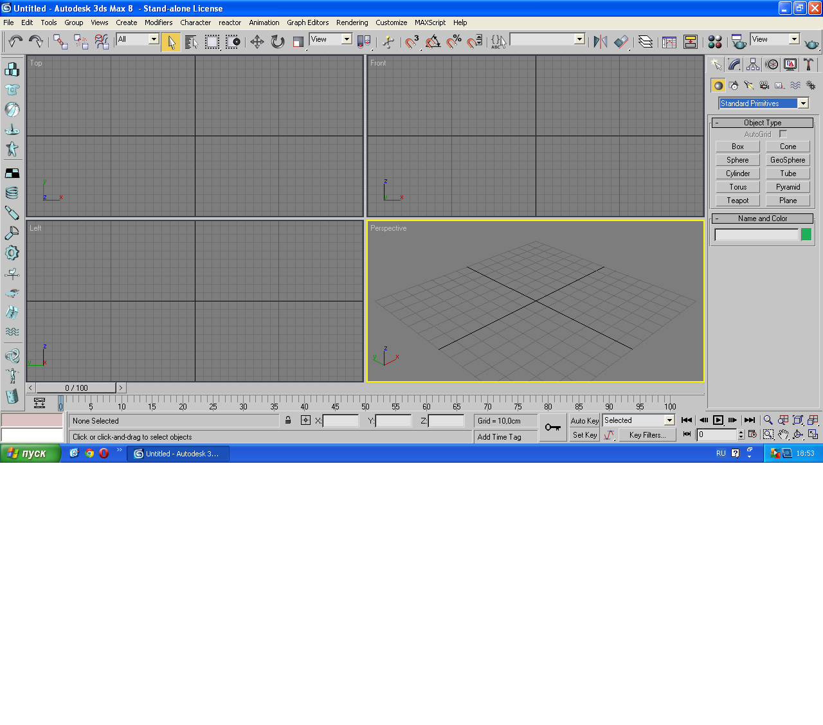
Task: Toggle the 3D Snaps magnet
Action: [412, 42]
